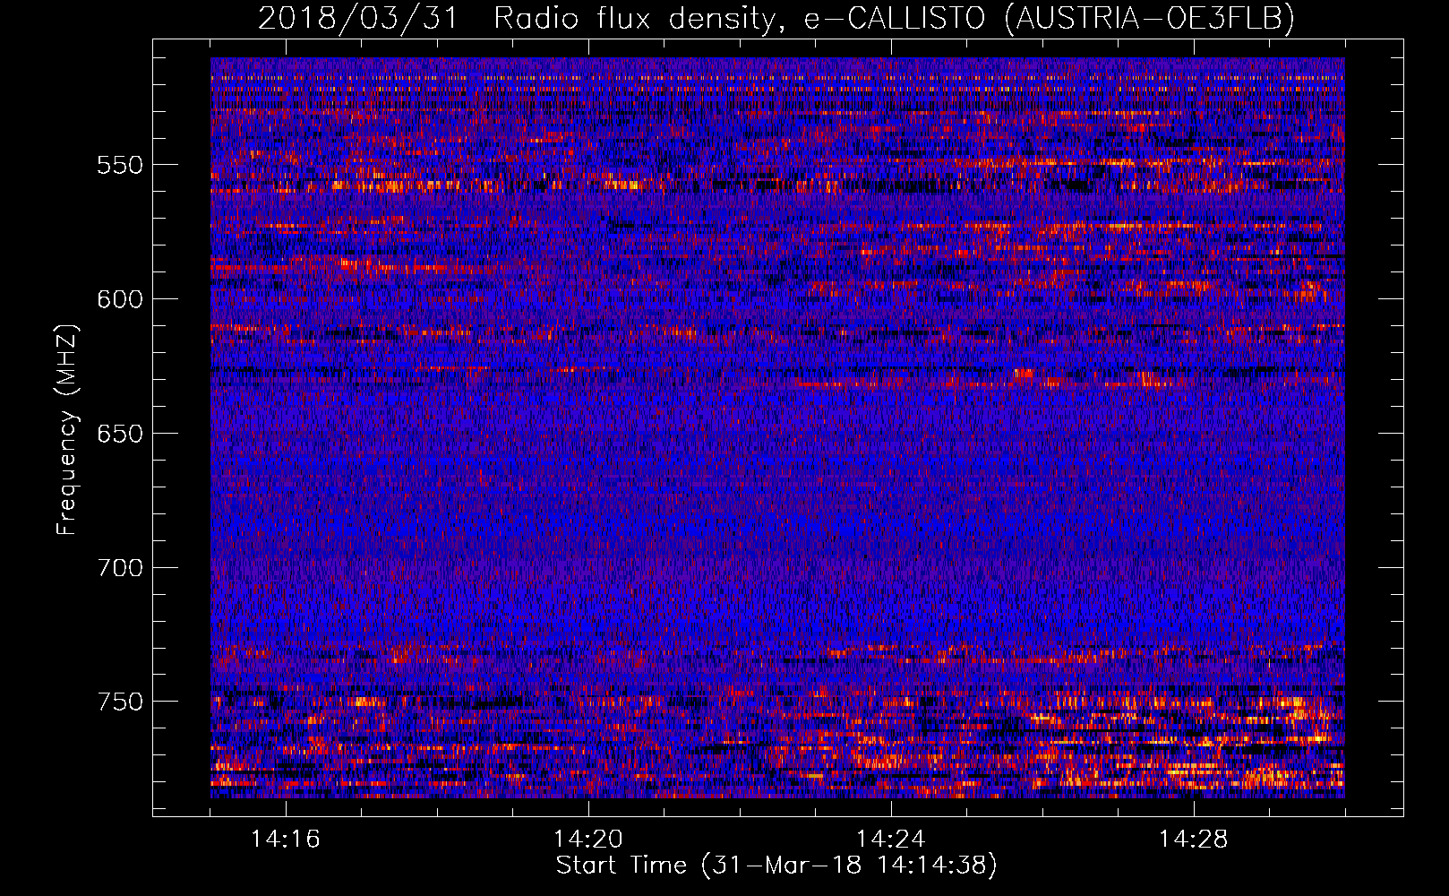Click the 550 frequency tick label
This screenshot has height=896, width=1449.
click(120, 165)
